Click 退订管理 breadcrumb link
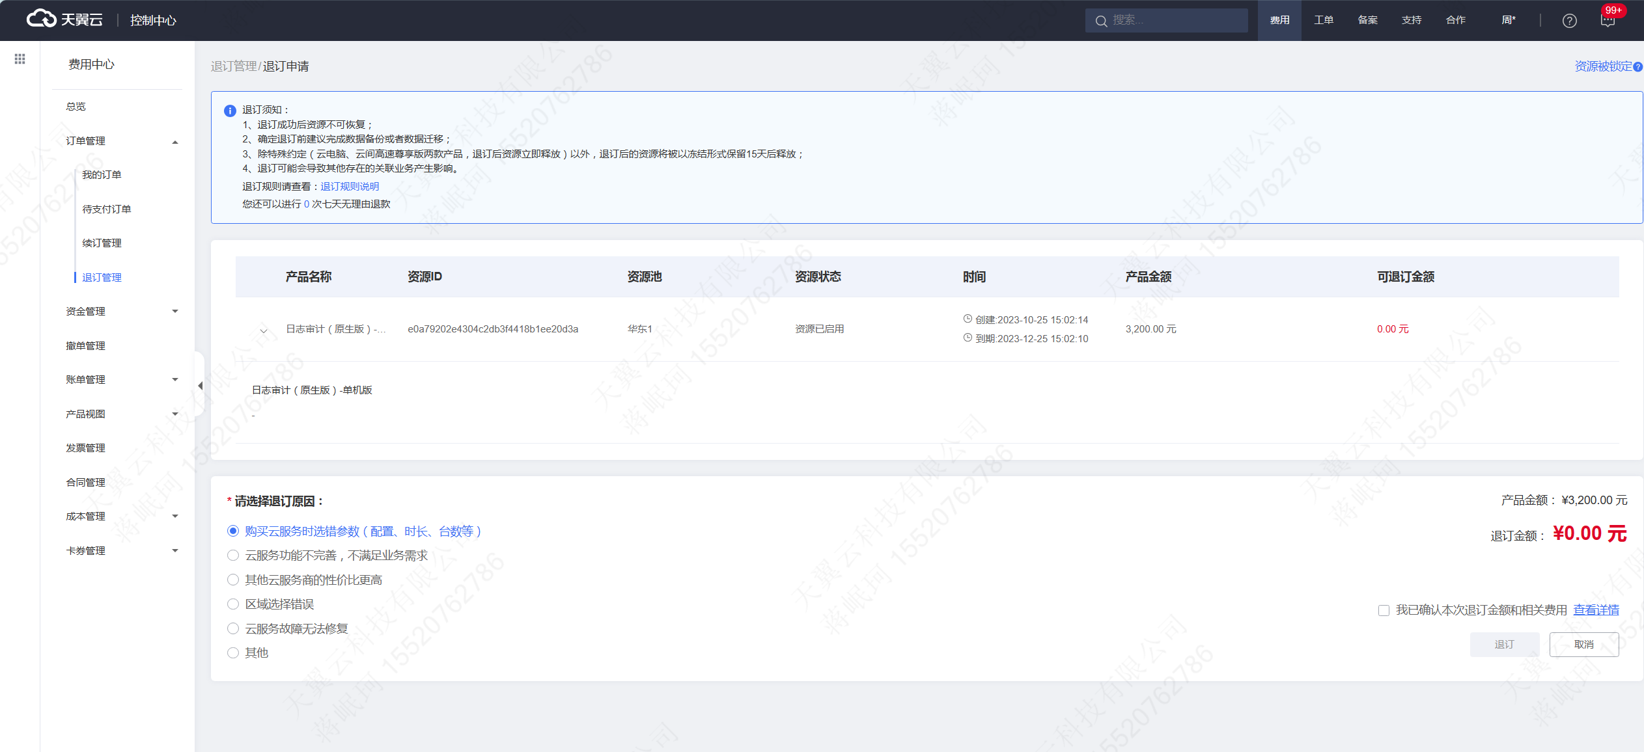The image size is (1644, 752). 234,66
